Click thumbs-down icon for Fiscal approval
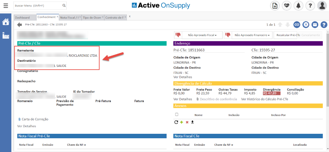Screen dimensions: 329x152 (x=178, y=35)
